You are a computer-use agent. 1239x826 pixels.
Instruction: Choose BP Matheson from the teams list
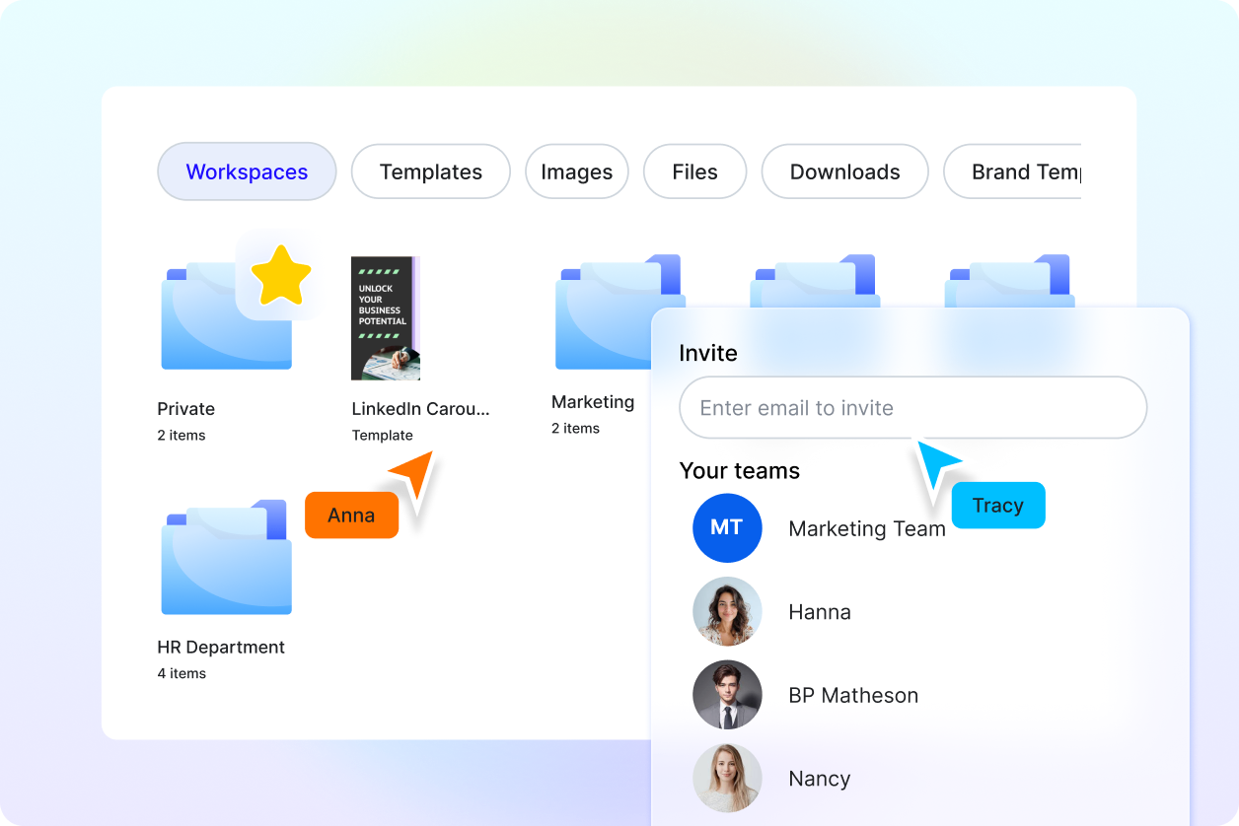853,695
